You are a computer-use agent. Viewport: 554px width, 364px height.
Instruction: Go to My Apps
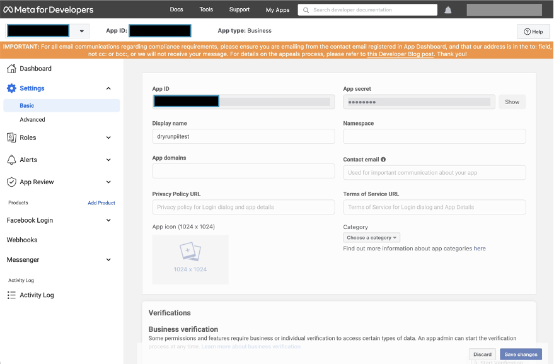point(277,10)
